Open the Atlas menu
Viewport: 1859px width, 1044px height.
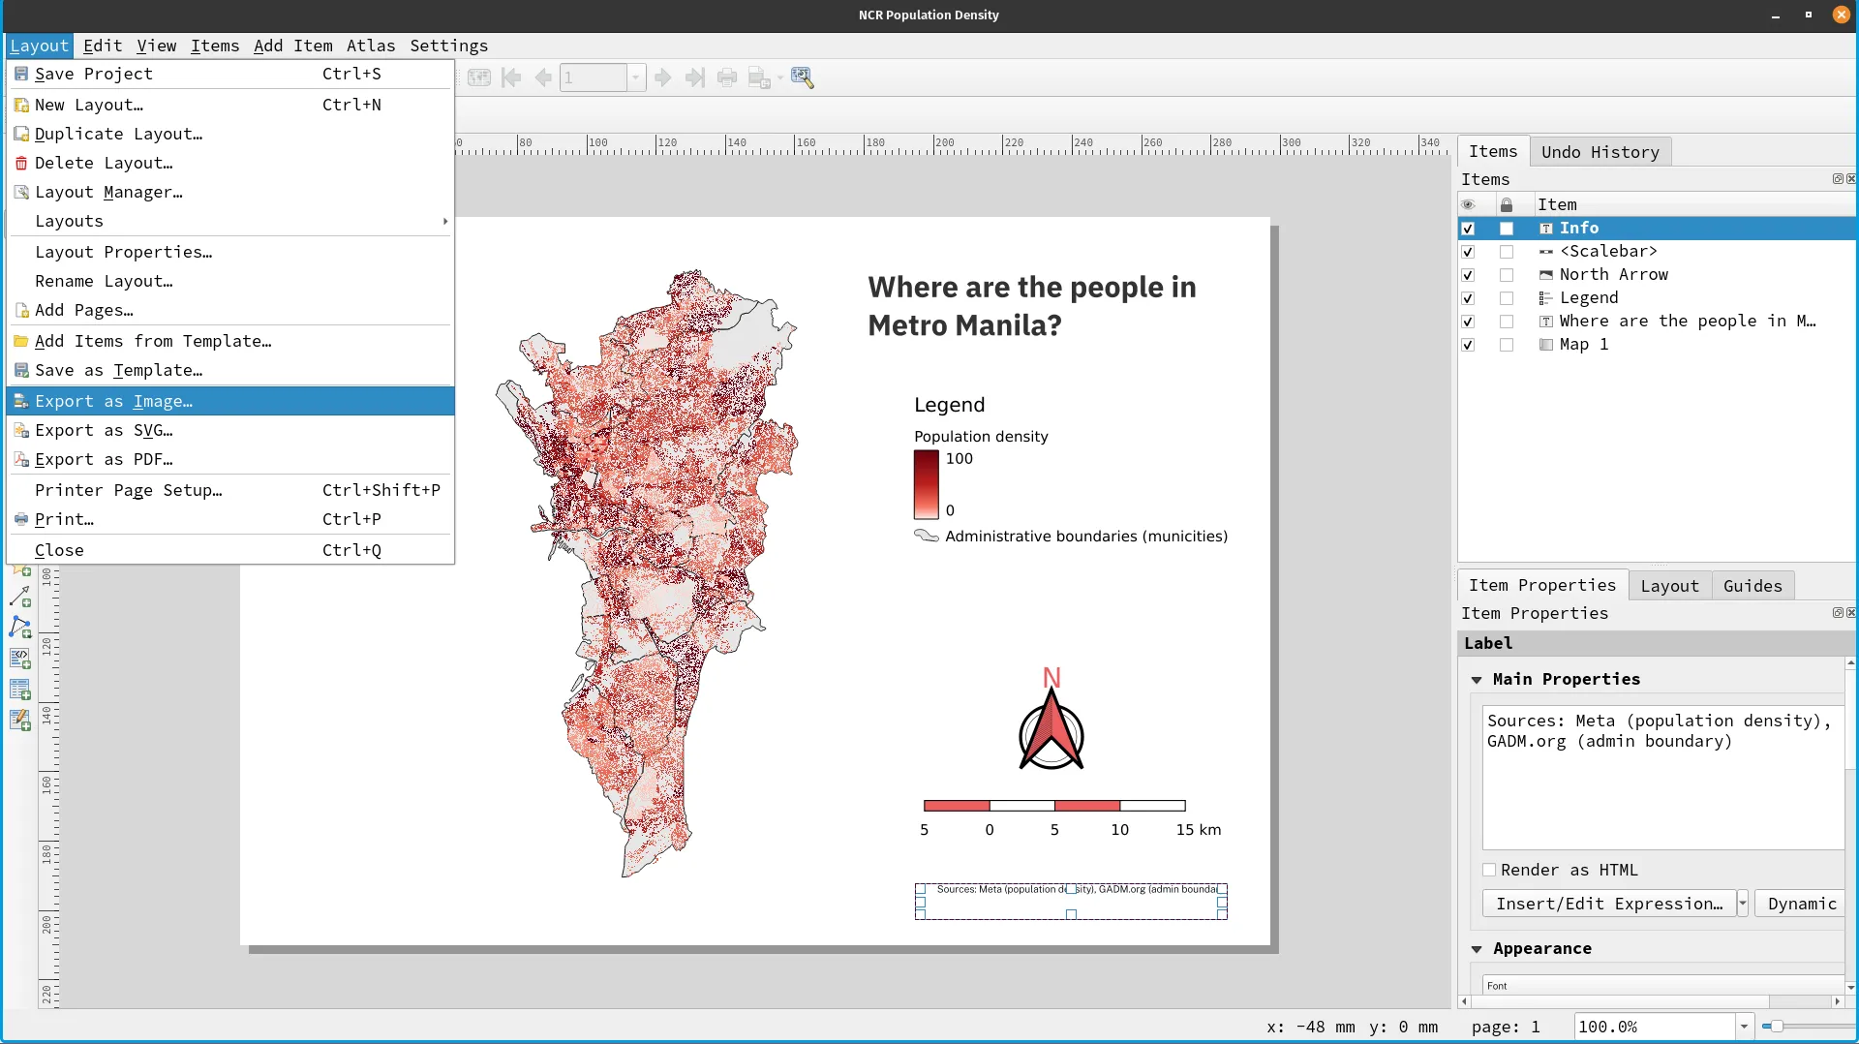pyautogui.click(x=371, y=46)
